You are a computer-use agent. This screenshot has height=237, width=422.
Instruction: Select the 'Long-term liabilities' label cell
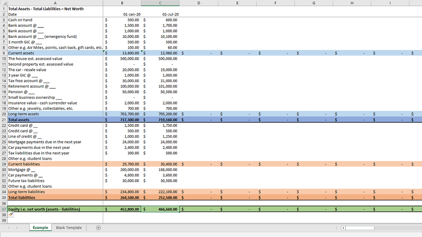pos(55,192)
